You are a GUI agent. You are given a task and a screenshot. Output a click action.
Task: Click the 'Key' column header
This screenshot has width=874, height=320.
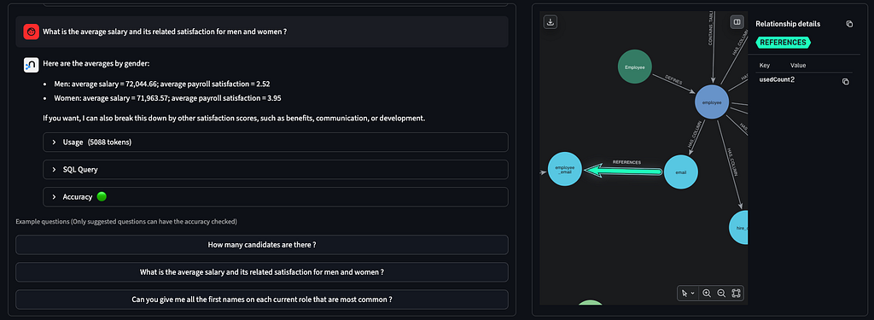pyautogui.click(x=764, y=65)
